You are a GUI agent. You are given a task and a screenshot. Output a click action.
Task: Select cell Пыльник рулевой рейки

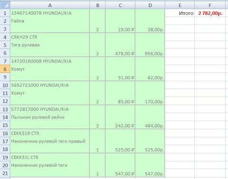click(x=50, y=117)
